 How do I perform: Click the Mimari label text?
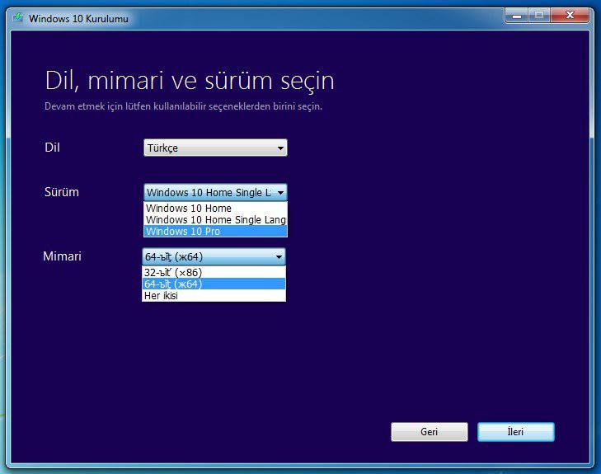tap(62, 256)
